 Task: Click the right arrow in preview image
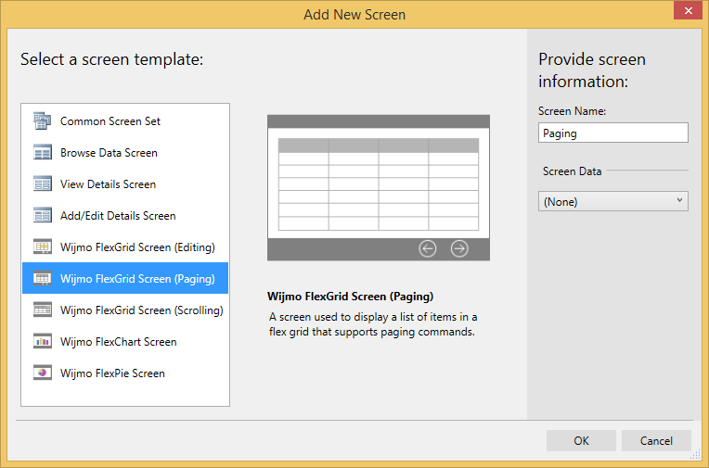click(459, 248)
